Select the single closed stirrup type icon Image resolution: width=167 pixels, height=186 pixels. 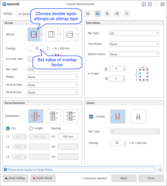34,34
